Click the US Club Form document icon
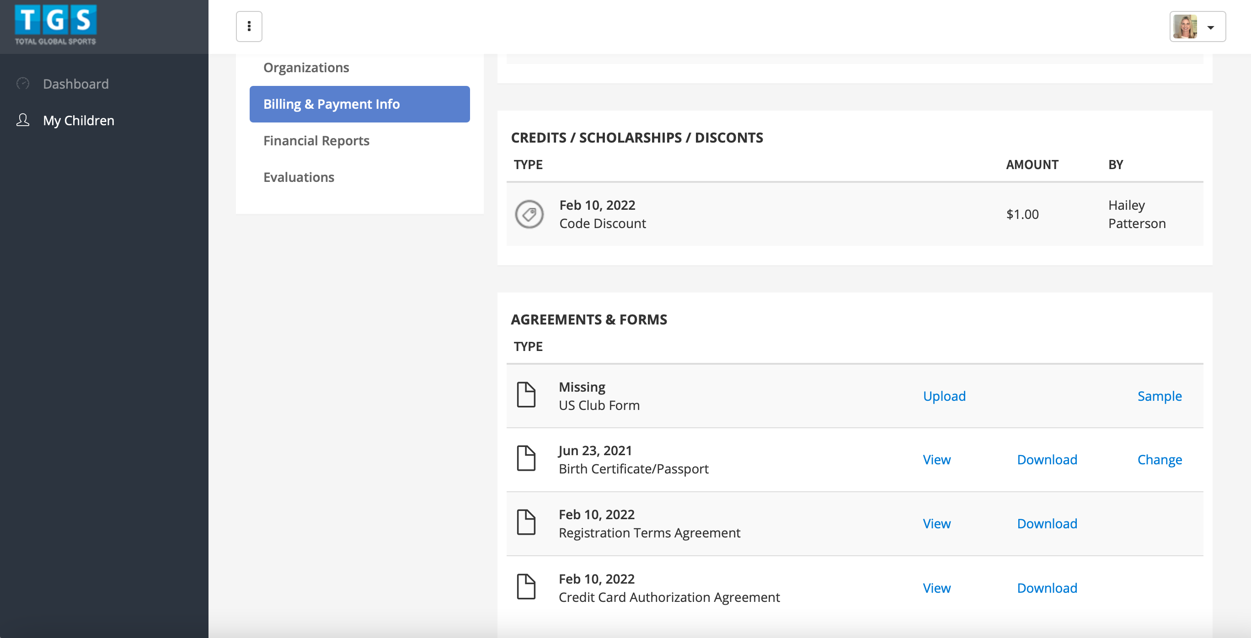This screenshot has height=638, width=1251. click(526, 395)
